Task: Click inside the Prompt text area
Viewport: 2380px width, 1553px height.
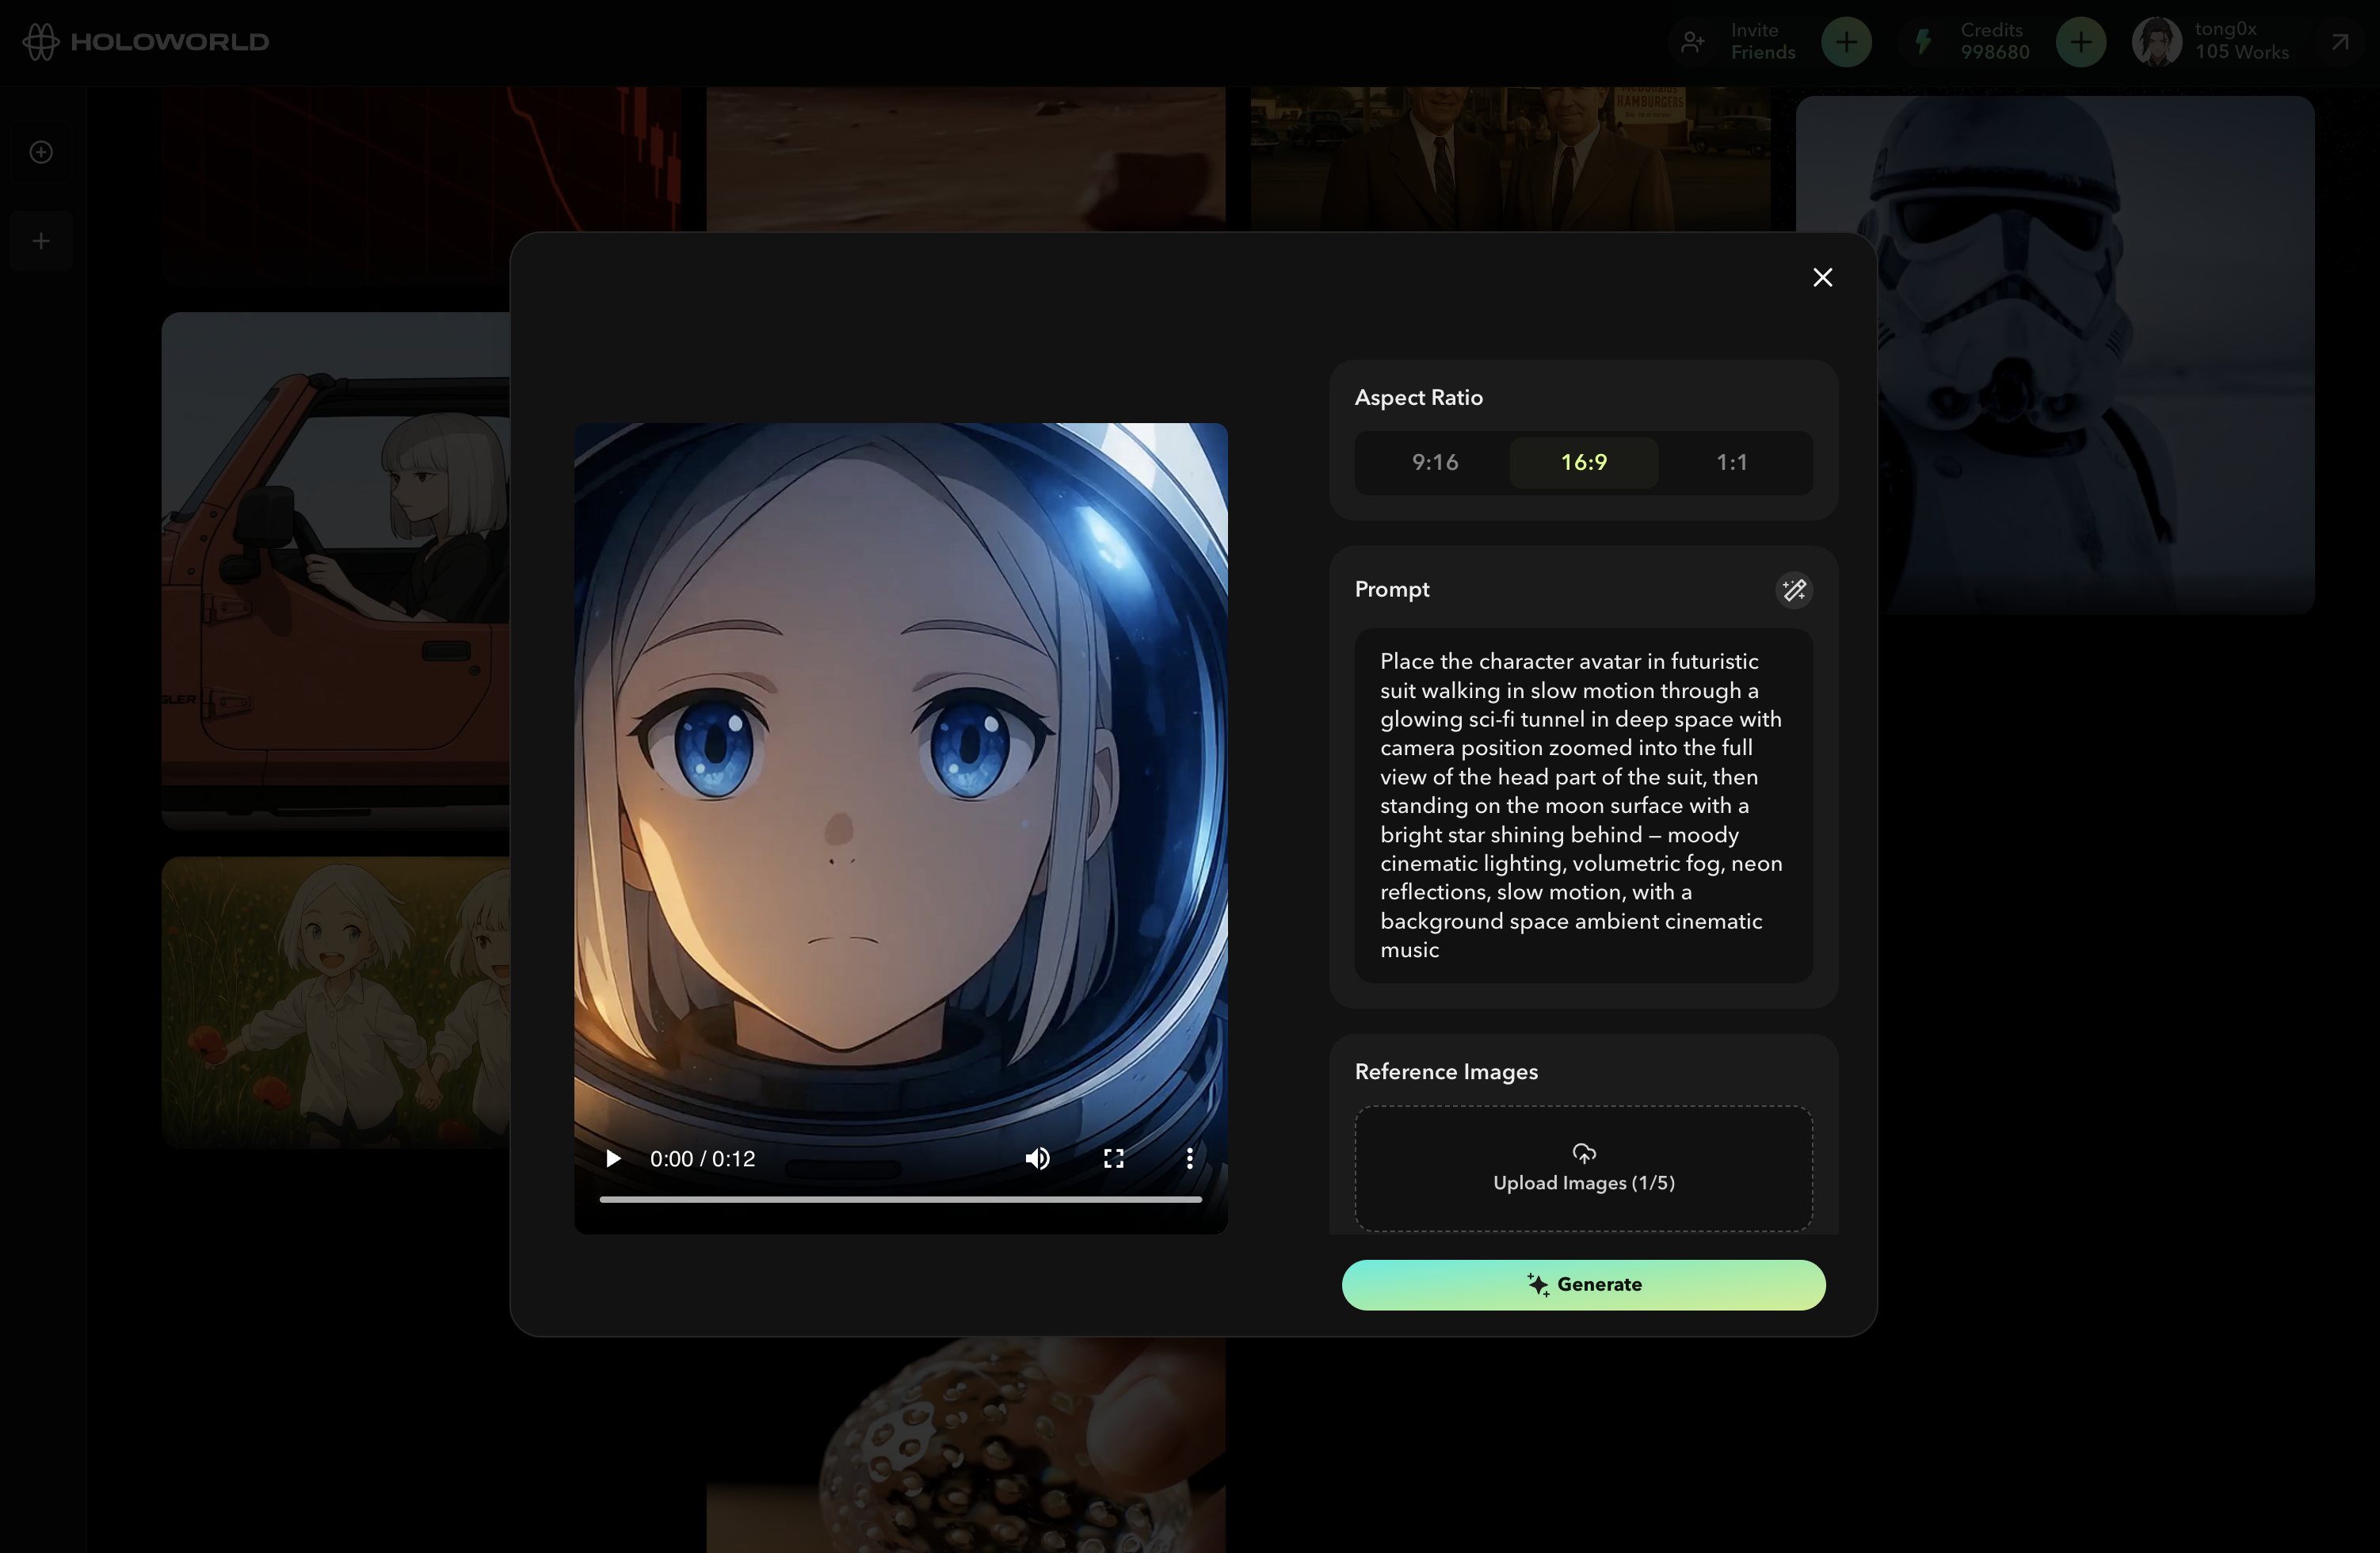Action: (1582, 805)
